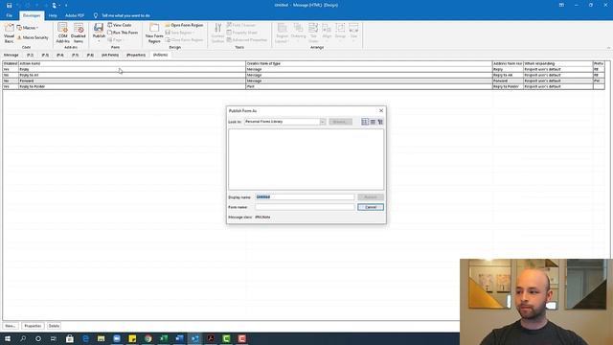Click the Region Layout button
This screenshot has height=345, width=613.
(x=282, y=33)
